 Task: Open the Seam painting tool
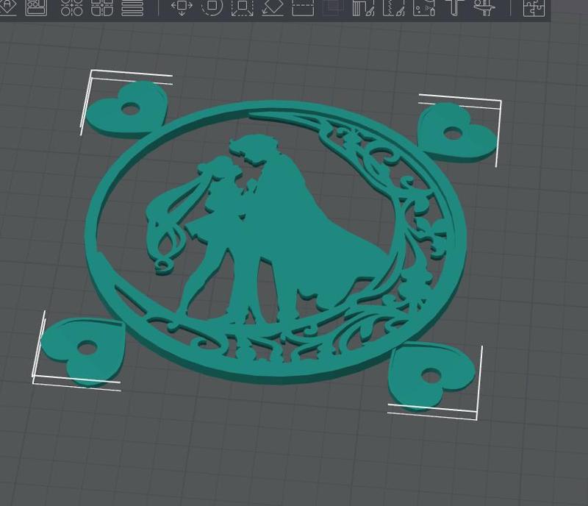coord(394,7)
